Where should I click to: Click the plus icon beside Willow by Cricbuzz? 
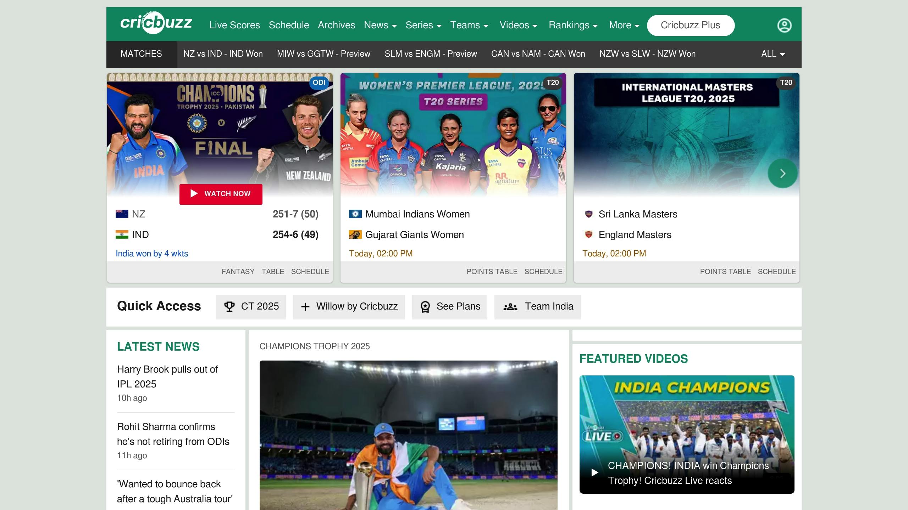pos(305,307)
